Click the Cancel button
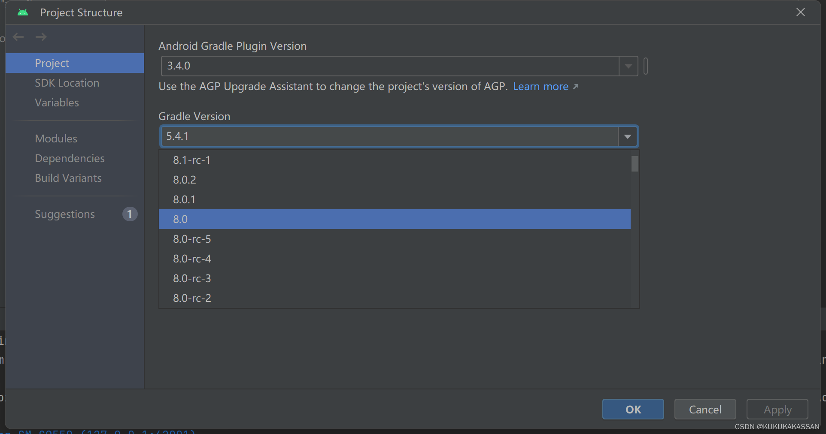 tap(705, 410)
